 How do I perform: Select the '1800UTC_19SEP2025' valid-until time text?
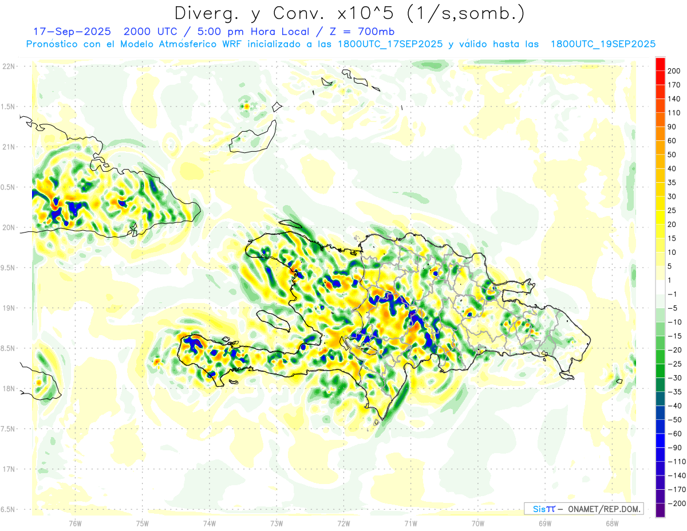click(x=602, y=44)
